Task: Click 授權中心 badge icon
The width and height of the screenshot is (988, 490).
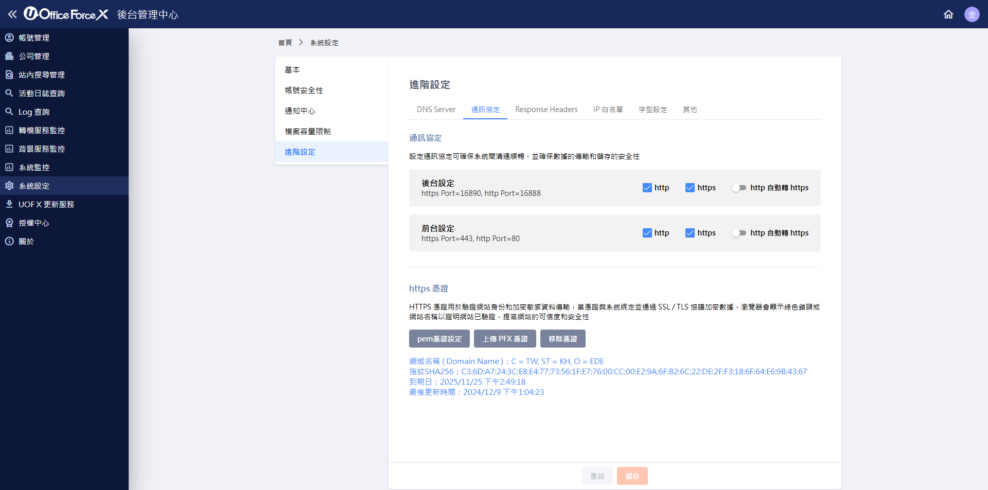Action: (9, 223)
